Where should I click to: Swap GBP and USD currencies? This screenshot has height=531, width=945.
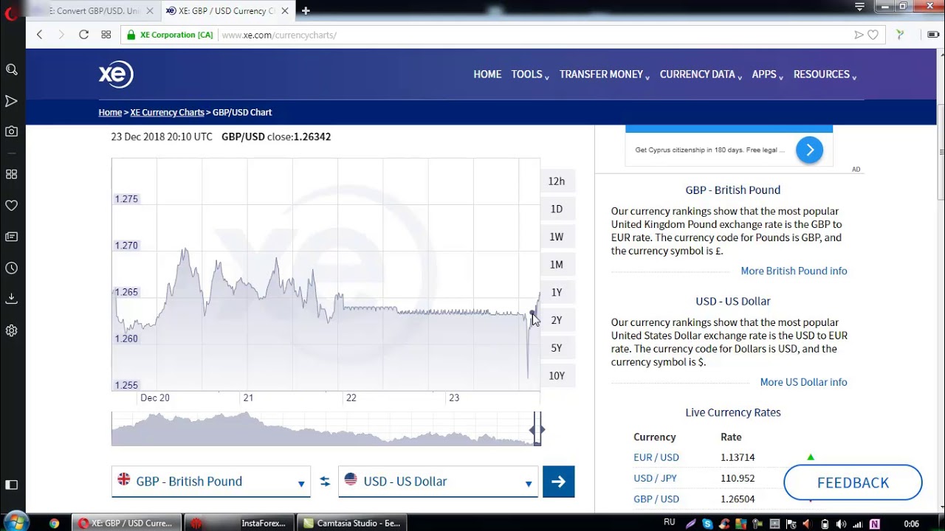pos(325,482)
